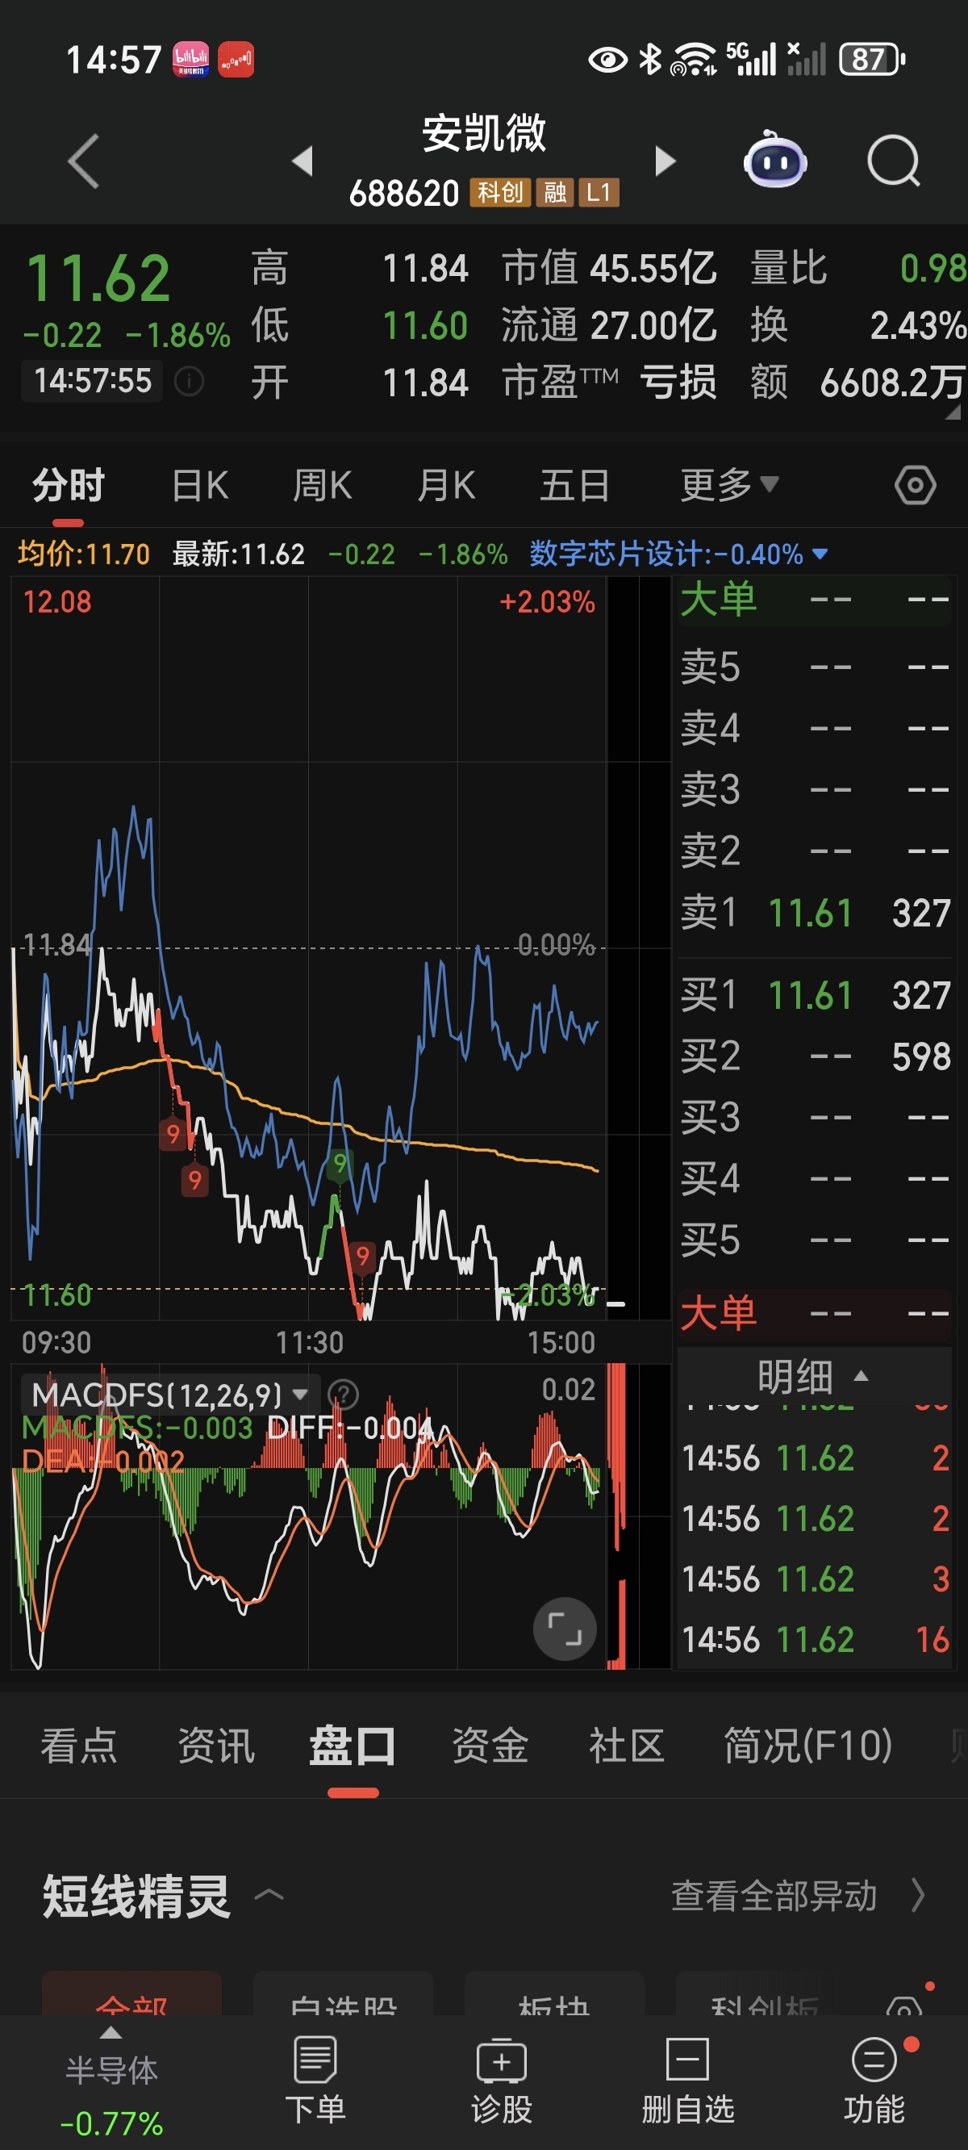Tap the red 大单 row at bottom
Viewport: 968px width, 2150px height.
tap(815, 1313)
